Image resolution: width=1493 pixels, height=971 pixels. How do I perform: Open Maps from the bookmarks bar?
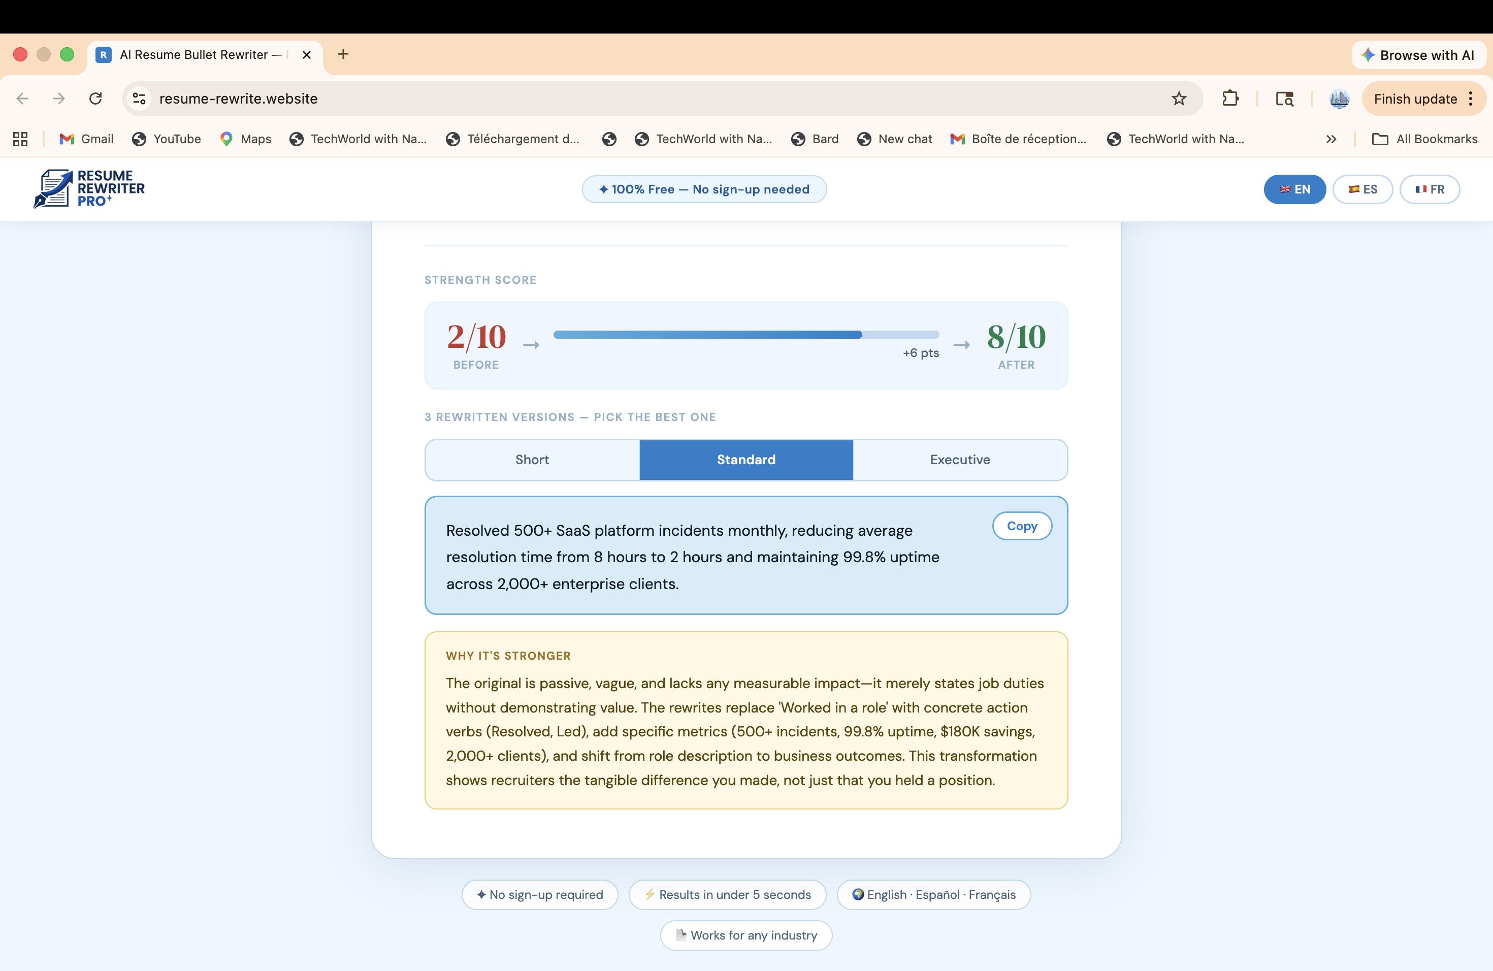point(245,139)
